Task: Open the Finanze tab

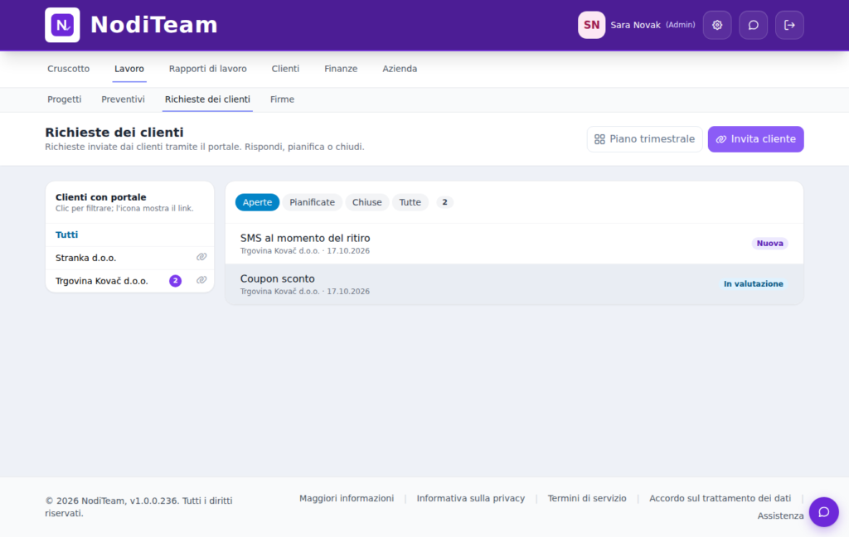Action: click(x=341, y=69)
